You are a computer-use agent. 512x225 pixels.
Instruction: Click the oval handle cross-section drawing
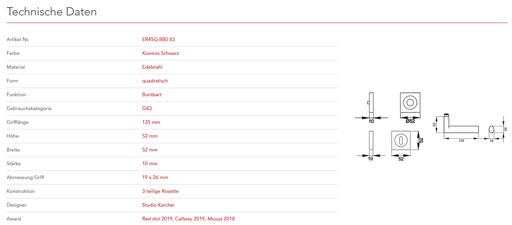[492, 130]
